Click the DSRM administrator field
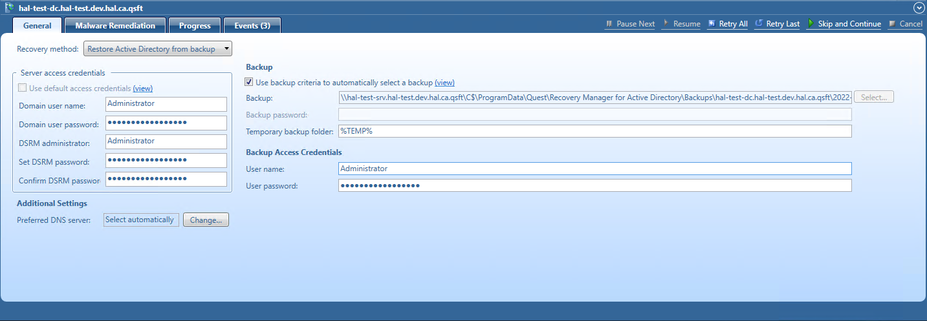Screen dimensions: 927x321 [x=166, y=141]
